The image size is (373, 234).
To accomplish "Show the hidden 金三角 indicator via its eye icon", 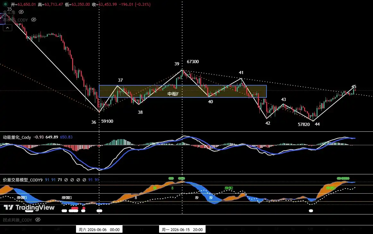I will [x=21, y=12].
